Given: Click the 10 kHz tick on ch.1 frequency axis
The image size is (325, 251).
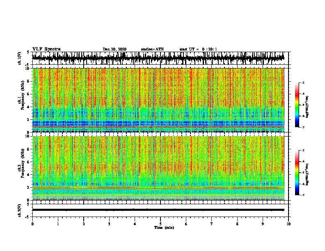Looking at the screenshot, I should (27, 68).
